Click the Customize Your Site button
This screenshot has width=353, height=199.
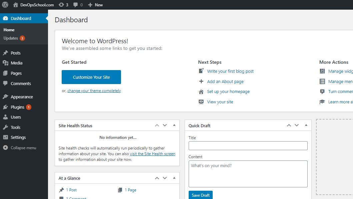click(91, 77)
